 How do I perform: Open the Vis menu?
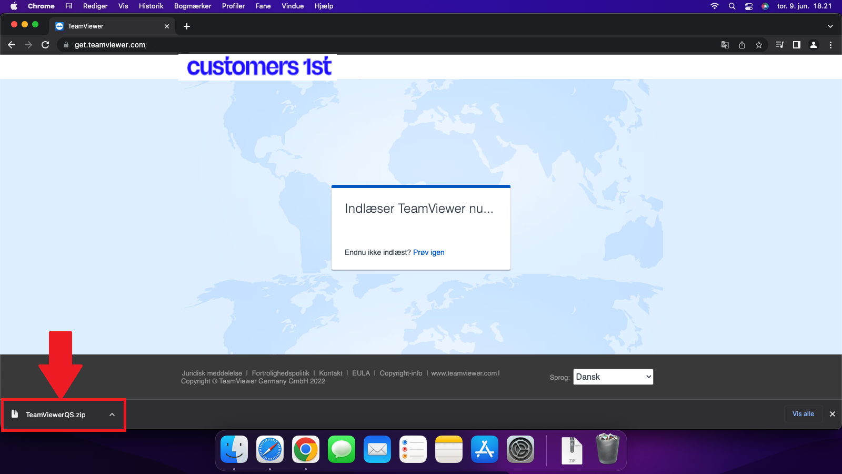tap(123, 6)
